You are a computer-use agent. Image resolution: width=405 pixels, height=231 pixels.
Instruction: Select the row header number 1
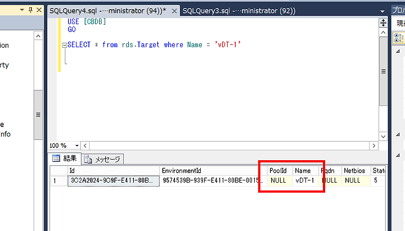[58, 180]
